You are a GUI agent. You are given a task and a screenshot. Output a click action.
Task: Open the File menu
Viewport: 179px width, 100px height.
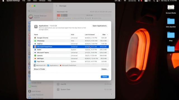pos(23,1)
